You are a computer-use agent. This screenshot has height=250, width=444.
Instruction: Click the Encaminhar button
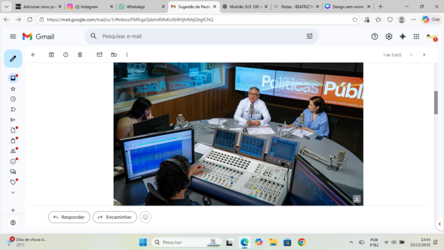tap(115, 217)
